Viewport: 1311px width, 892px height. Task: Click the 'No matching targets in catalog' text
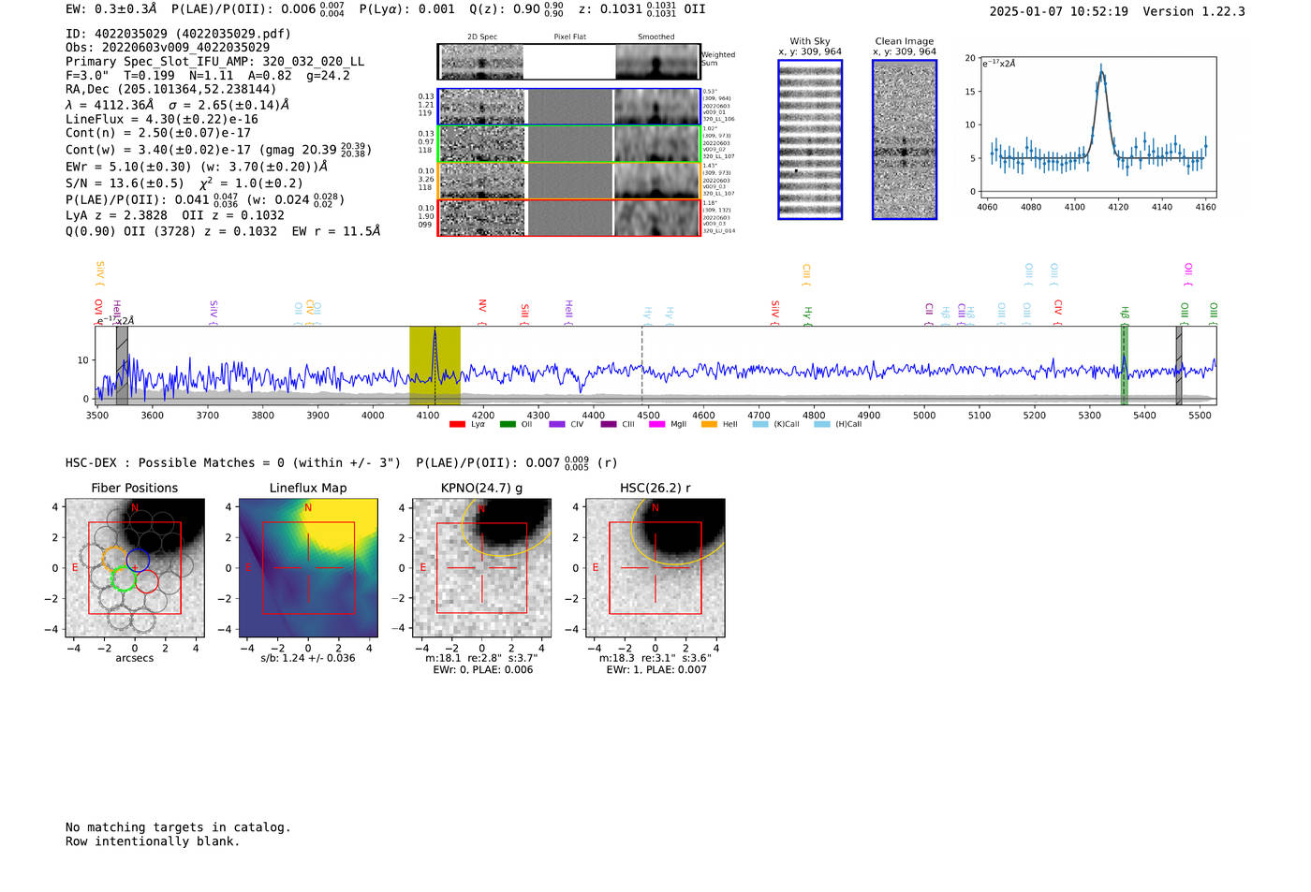[x=178, y=827]
